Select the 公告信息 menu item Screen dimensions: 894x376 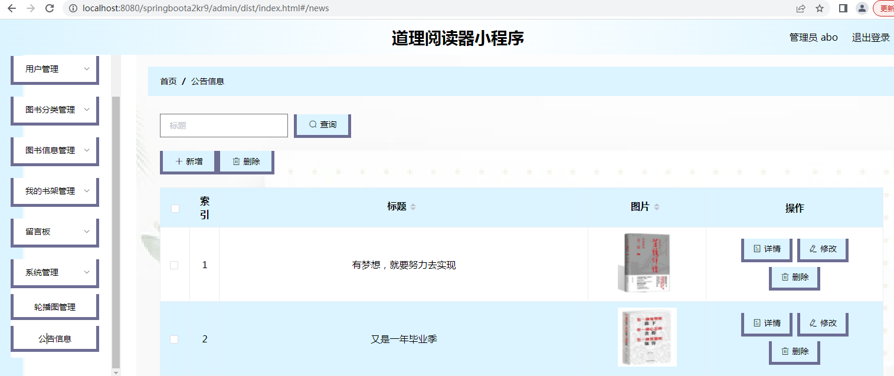coord(54,339)
